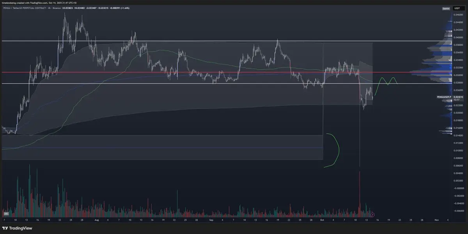Click the Oct label on the time axis

pyautogui.click(x=322, y=220)
